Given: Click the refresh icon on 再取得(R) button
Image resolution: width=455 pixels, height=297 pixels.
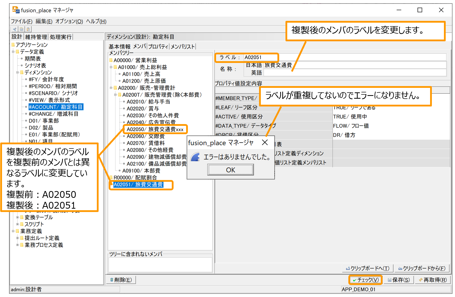Looking at the screenshot, I should [x=421, y=280].
